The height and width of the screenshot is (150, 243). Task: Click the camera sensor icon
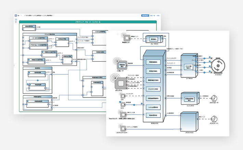(x=122, y=105)
